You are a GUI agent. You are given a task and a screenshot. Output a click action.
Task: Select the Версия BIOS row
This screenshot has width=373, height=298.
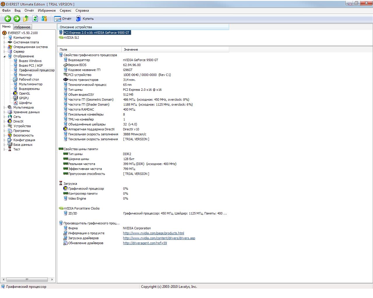pyautogui.click(x=143, y=65)
